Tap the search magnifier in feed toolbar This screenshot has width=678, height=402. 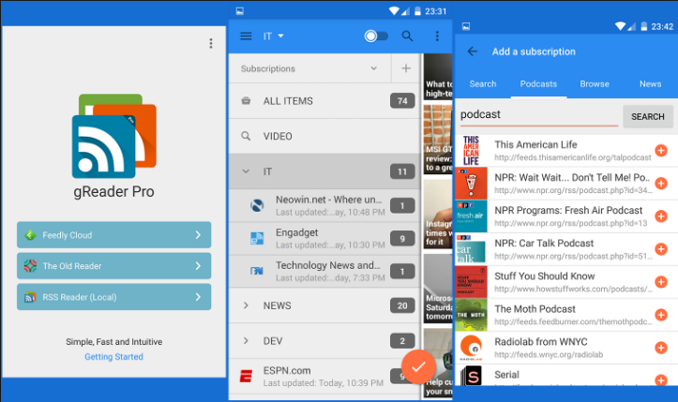407,36
